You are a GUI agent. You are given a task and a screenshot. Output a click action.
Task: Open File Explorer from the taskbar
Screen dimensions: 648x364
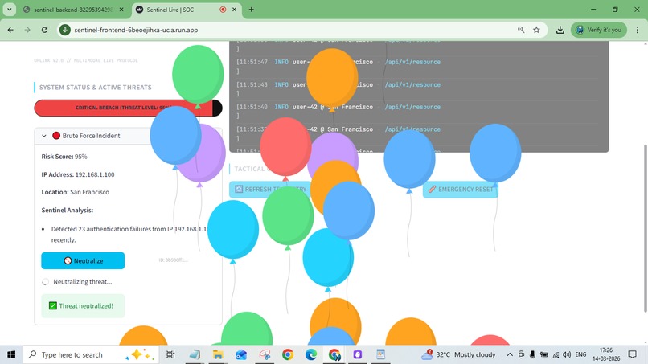pyautogui.click(x=218, y=354)
